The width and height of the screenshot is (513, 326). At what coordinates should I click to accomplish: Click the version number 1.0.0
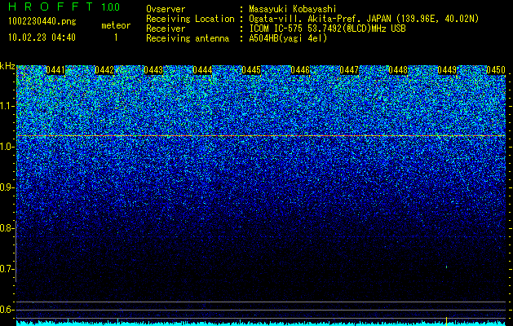(x=111, y=7)
